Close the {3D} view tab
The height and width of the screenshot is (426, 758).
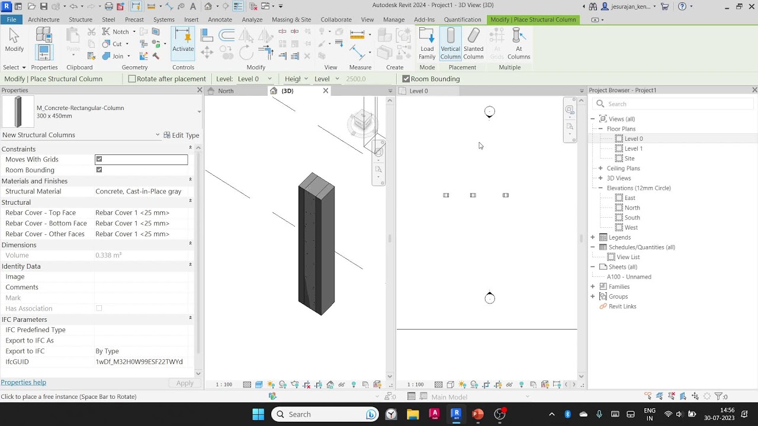pos(326,91)
